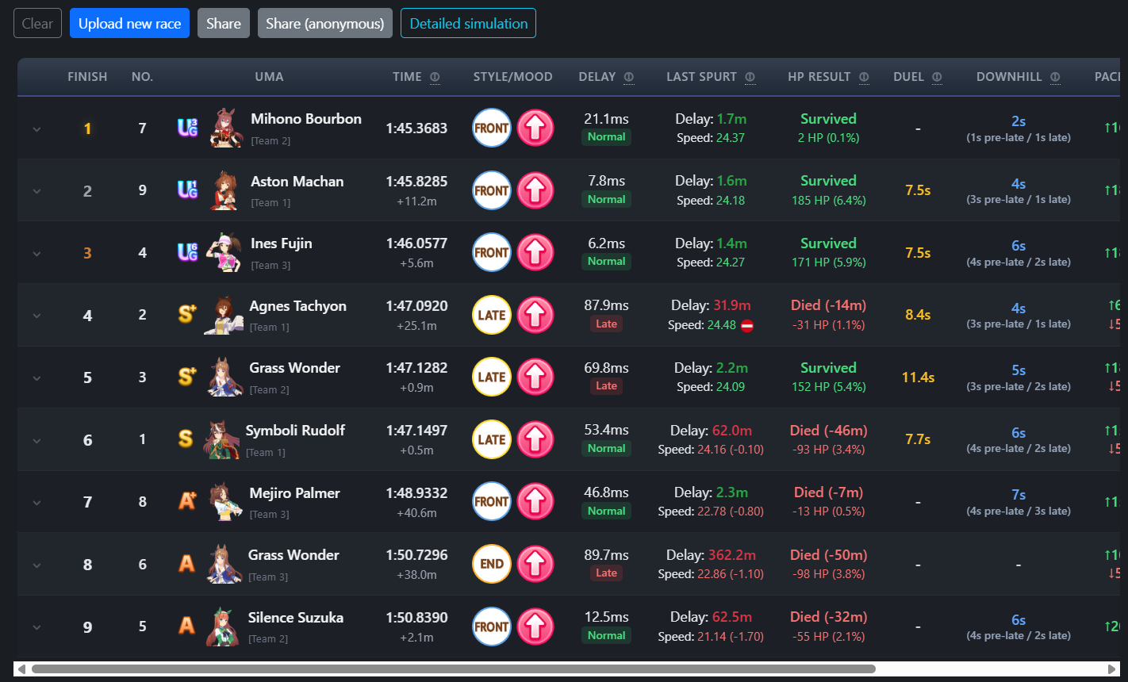
Task: Expand the Mihono Bourbon row chevron
Action: point(36,129)
